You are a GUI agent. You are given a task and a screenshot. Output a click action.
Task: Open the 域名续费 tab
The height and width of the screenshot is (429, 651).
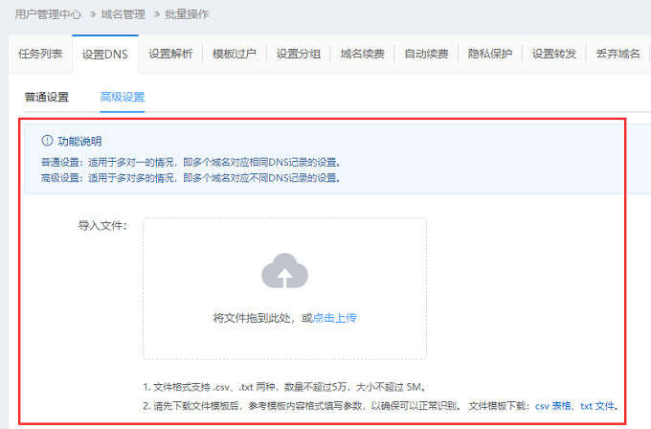pos(363,54)
